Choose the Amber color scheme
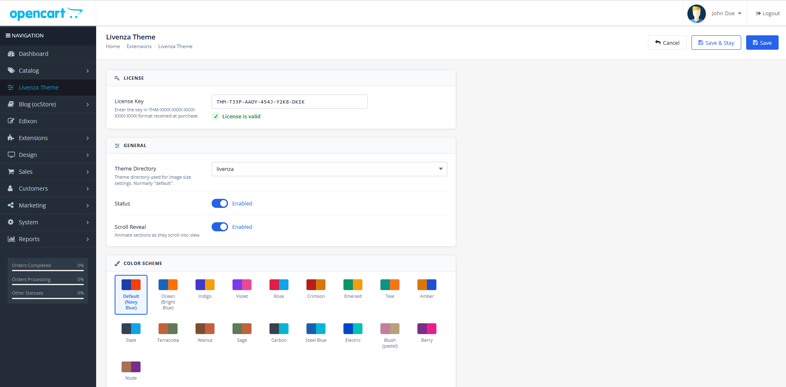 click(x=427, y=289)
